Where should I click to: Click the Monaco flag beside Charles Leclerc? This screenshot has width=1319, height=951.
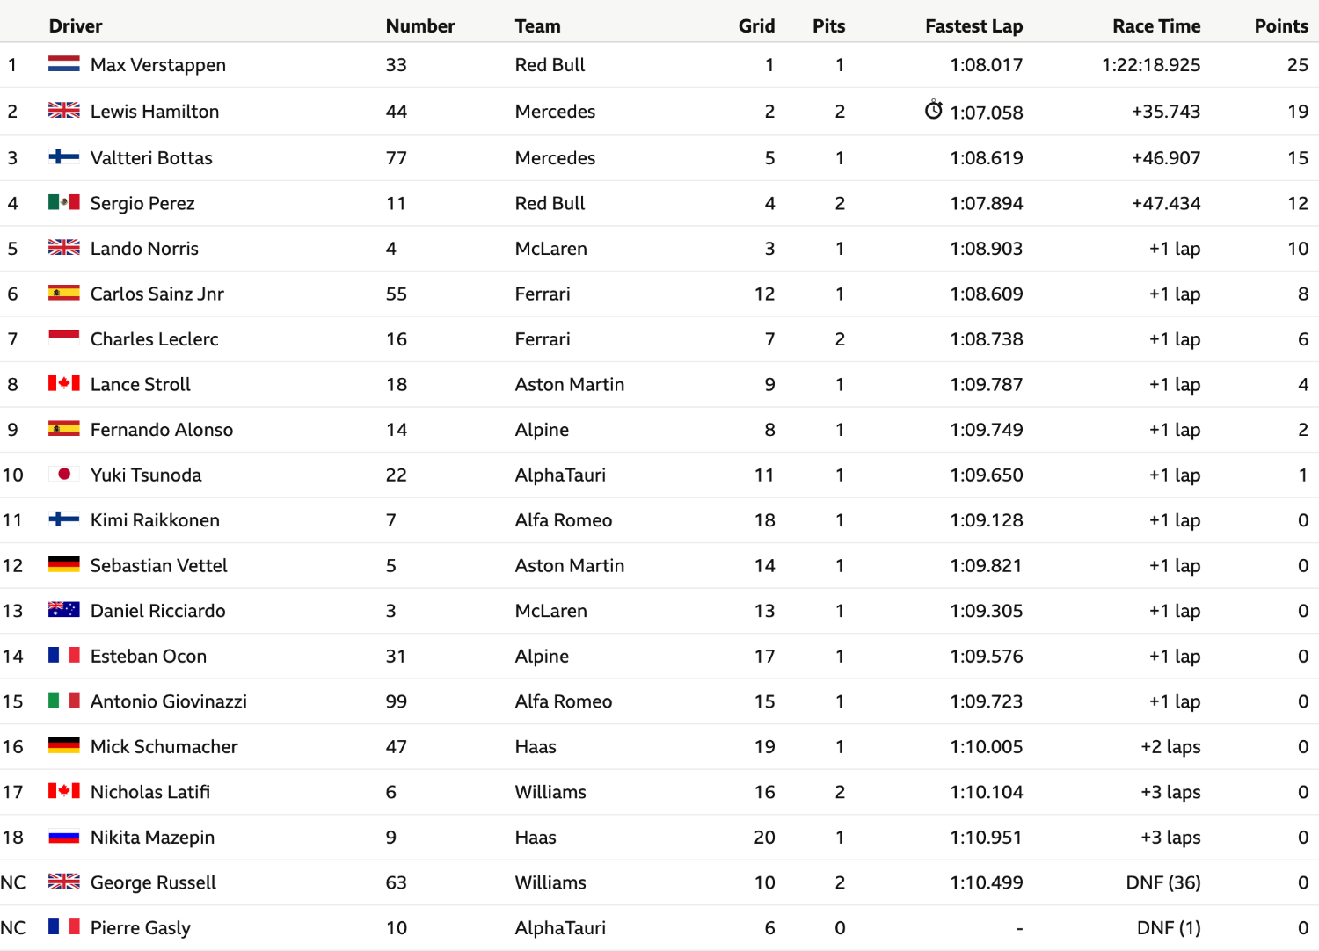[x=64, y=338]
